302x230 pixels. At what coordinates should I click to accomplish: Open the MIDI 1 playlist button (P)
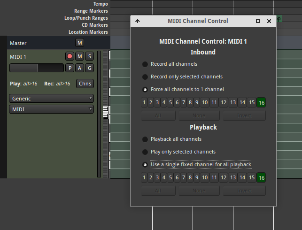70,68
